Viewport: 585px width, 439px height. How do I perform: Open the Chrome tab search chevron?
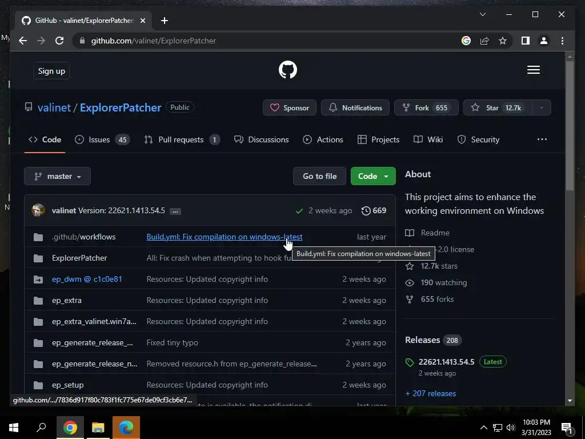(482, 14)
